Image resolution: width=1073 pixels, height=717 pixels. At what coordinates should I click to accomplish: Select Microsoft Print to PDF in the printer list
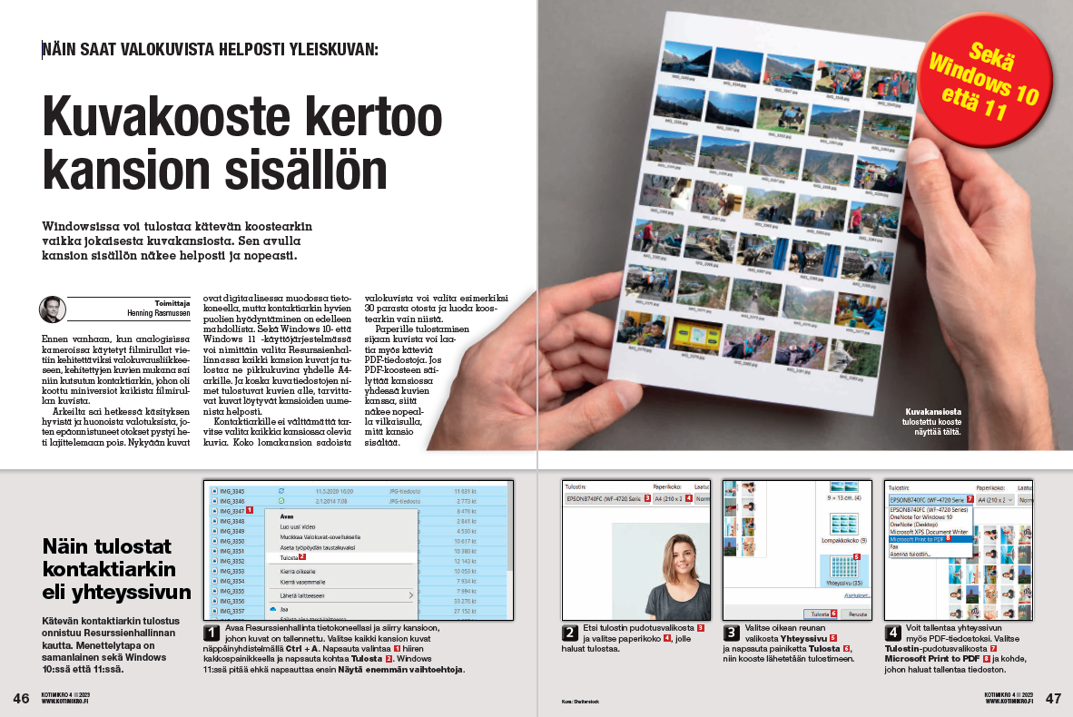[930, 539]
